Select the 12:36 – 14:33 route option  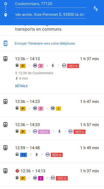click(52, 128)
